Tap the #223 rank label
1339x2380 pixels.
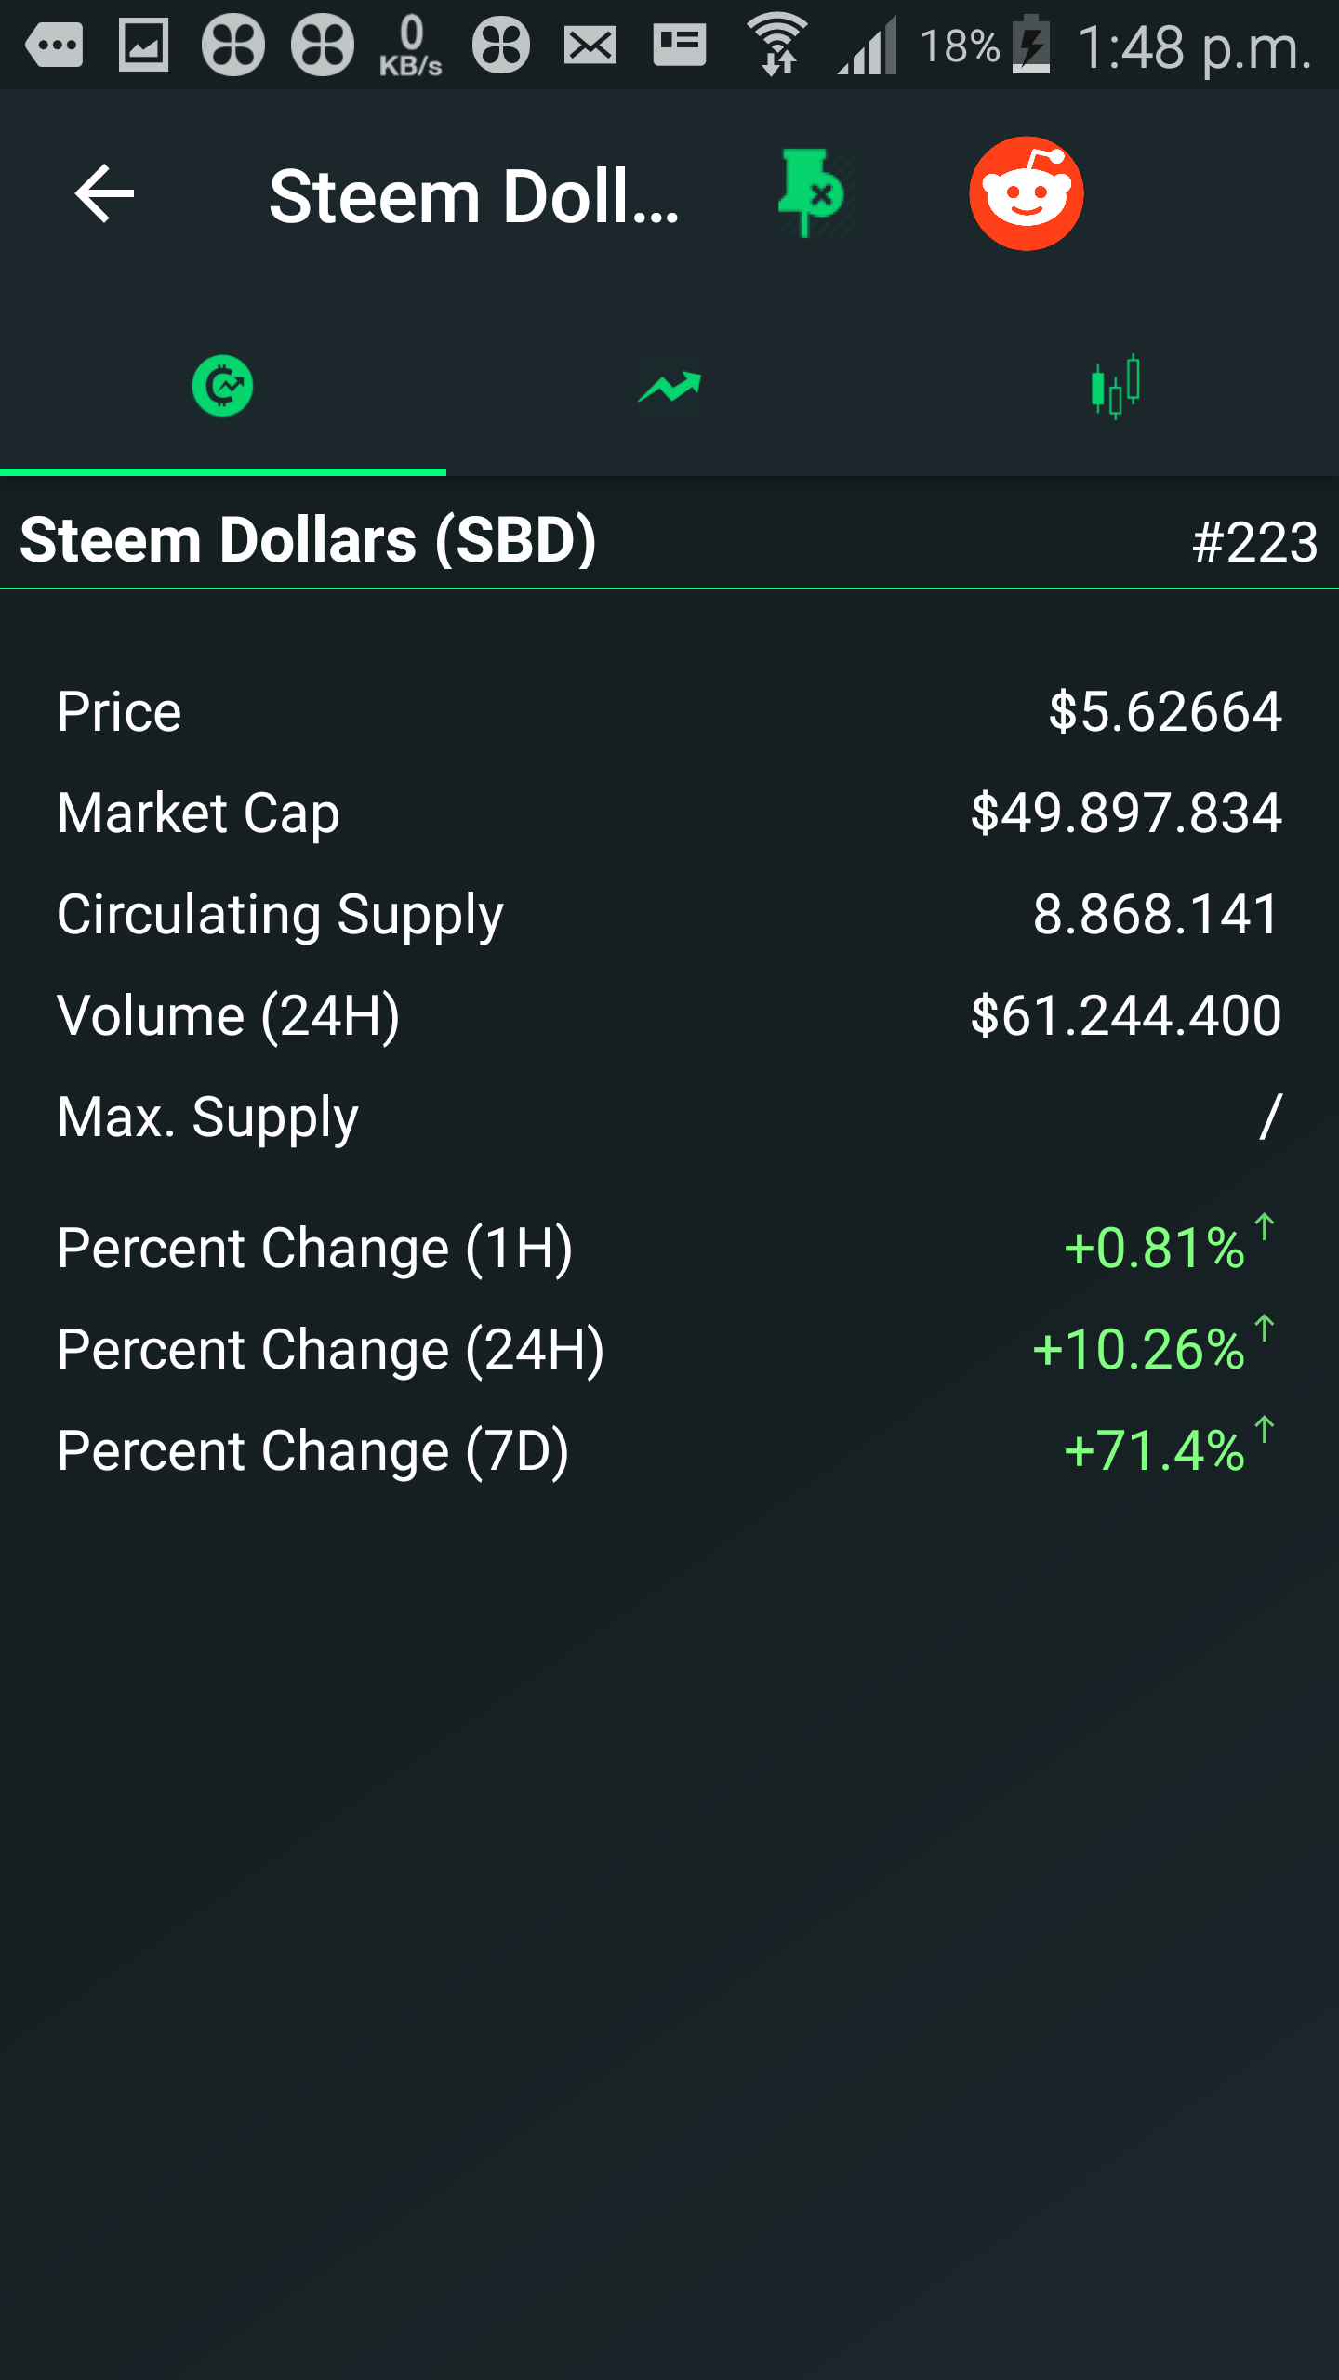(x=1254, y=541)
